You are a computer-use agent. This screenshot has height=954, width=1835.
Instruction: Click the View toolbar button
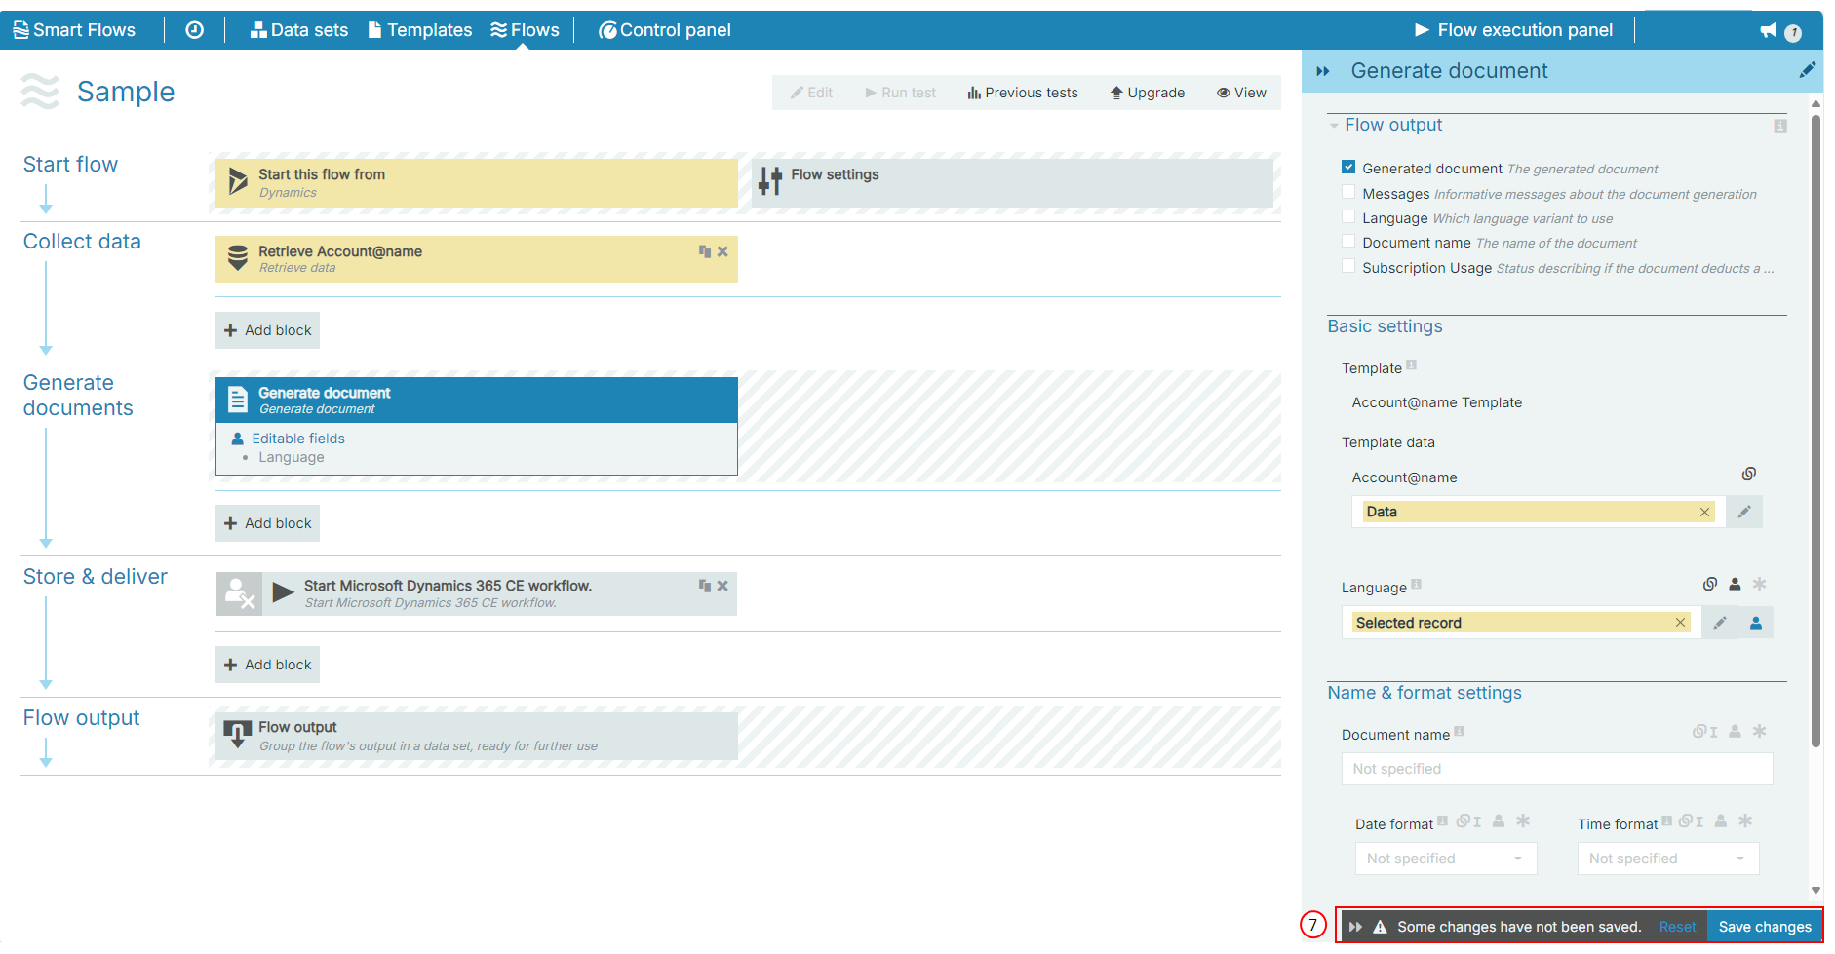1241,93
